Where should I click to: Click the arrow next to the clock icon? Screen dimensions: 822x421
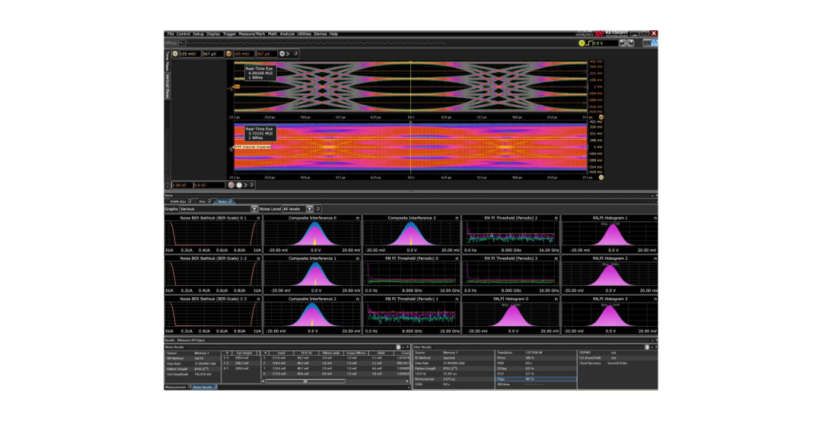tap(245, 185)
